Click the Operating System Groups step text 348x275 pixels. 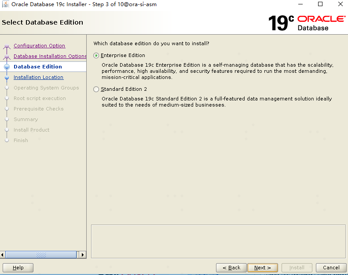[46, 88]
